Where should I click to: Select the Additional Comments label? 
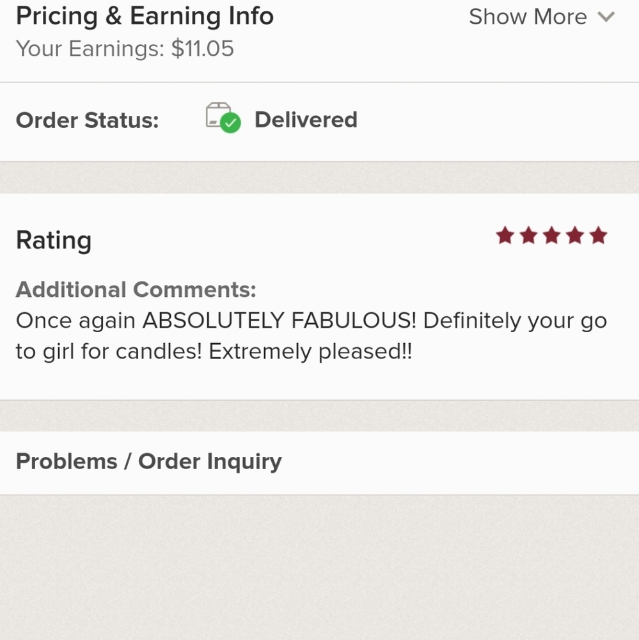[136, 290]
